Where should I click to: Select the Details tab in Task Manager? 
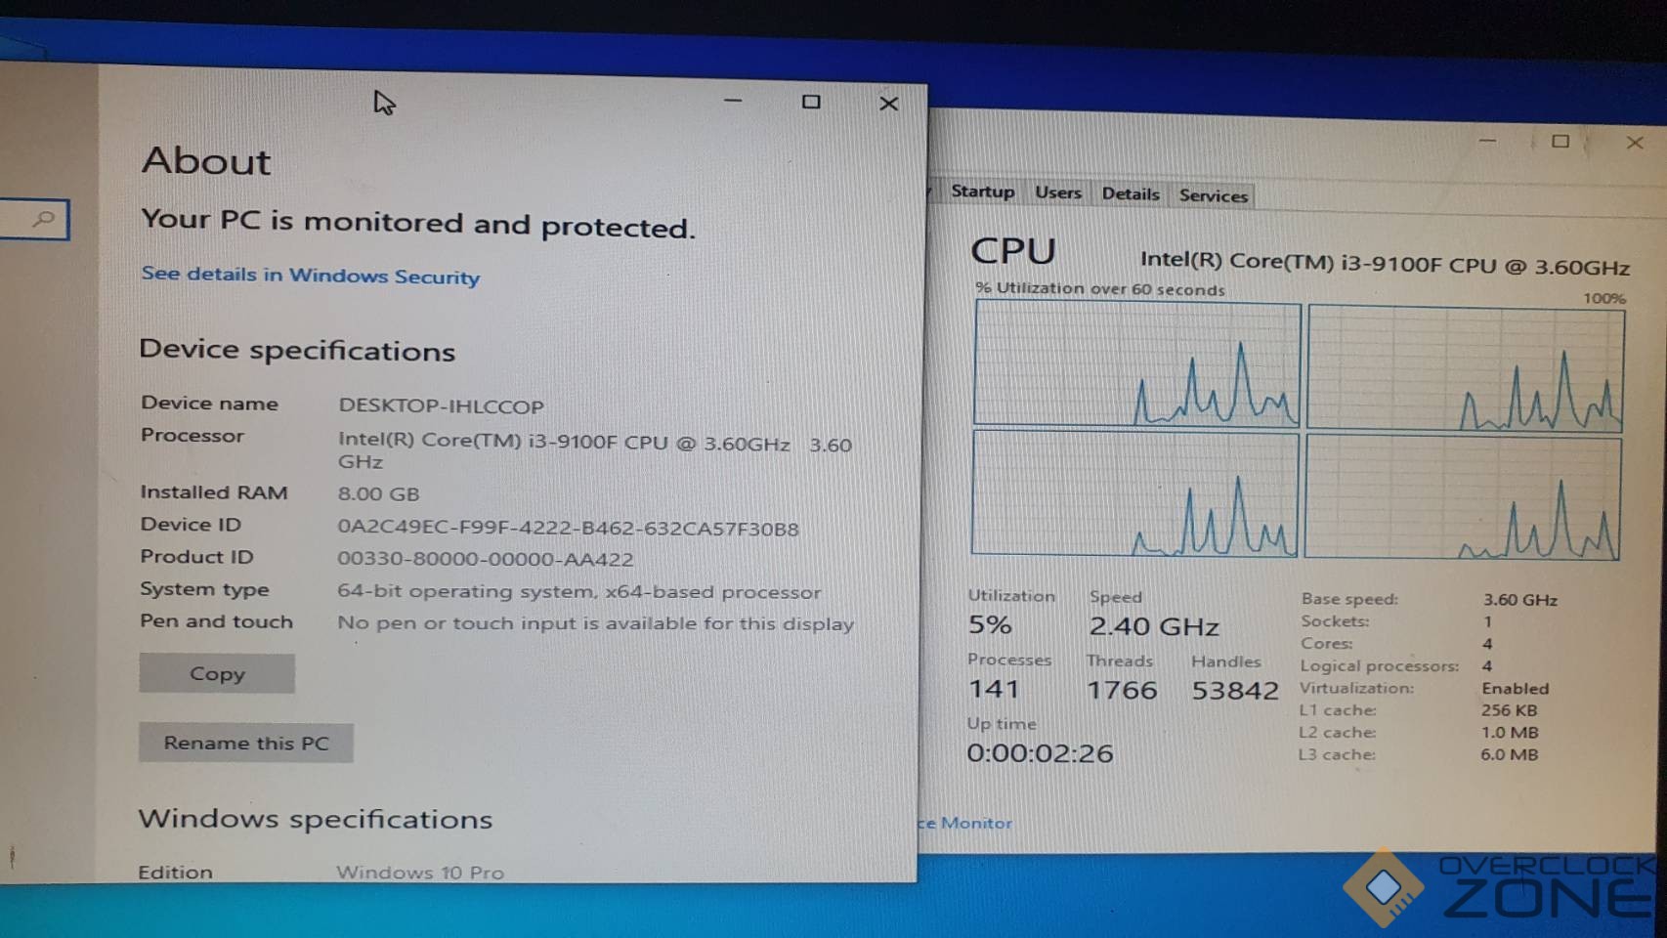[1131, 194]
